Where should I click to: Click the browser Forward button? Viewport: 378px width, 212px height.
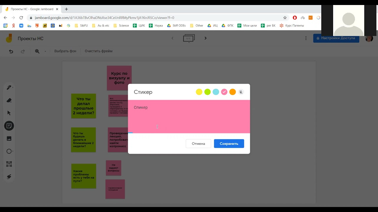click(x=13, y=18)
